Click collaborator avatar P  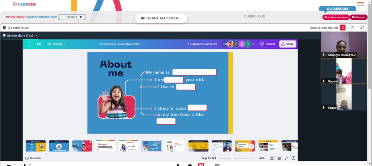click(242, 44)
